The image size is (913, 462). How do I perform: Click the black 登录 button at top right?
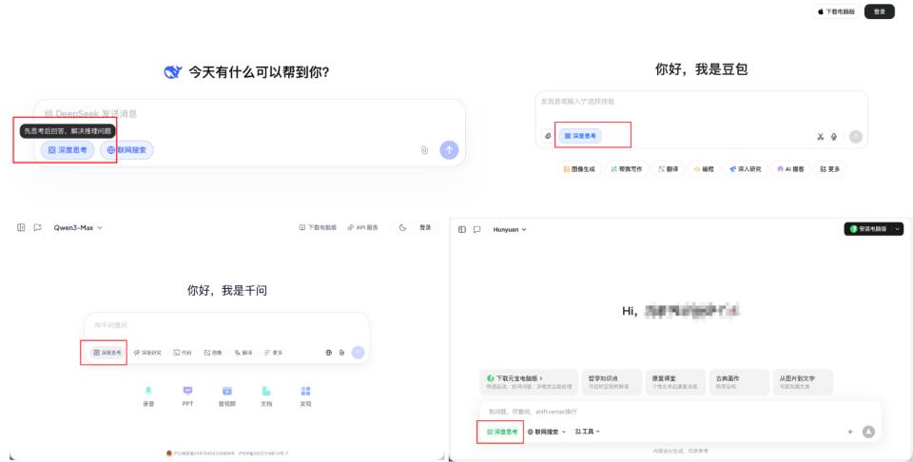[x=879, y=11]
